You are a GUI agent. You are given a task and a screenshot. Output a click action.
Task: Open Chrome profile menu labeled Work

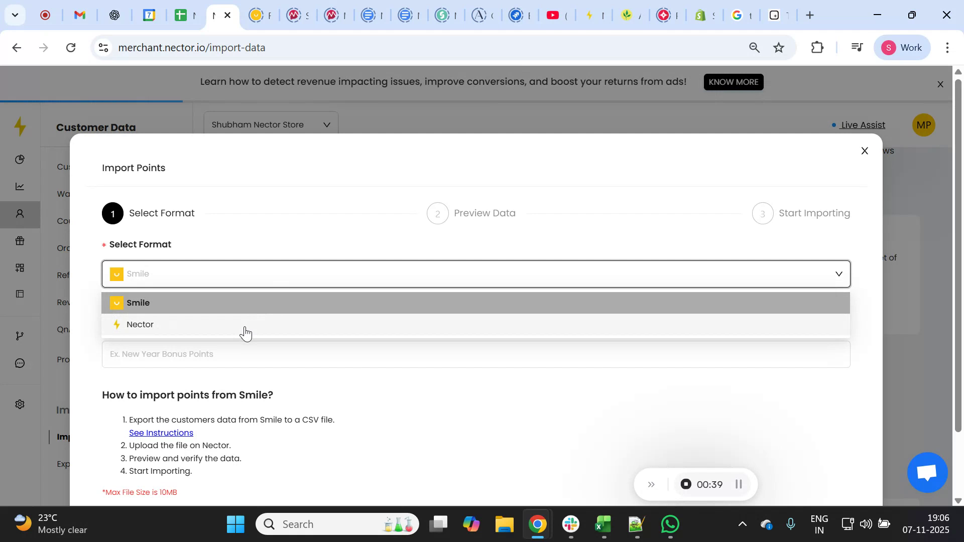coord(902,47)
